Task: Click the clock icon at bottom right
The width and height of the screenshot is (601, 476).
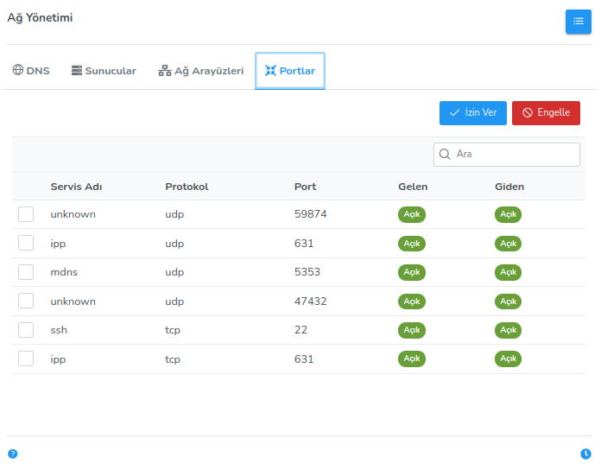Action: pyautogui.click(x=585, y=454)
